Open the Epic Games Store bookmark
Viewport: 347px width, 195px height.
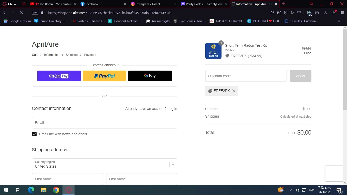coord(190,21)
